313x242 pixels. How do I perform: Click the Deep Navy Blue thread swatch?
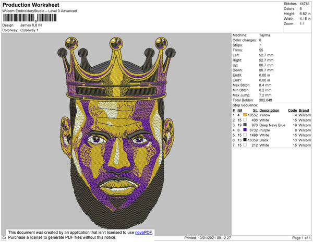click(245, 125)
